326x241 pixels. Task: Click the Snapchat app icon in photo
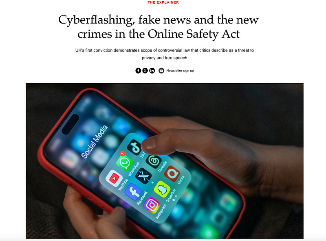[162, 189]
